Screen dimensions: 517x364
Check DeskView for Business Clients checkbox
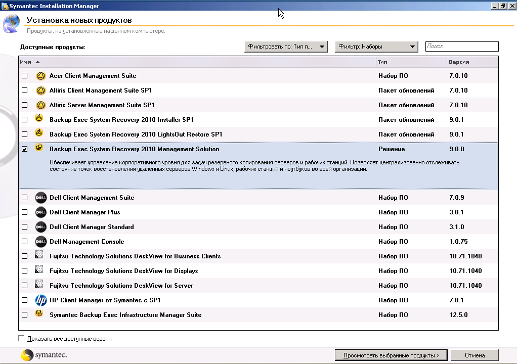(x=25, y=256)
